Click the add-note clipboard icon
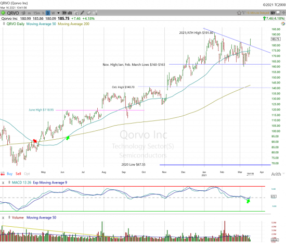 tap(76, 13)
